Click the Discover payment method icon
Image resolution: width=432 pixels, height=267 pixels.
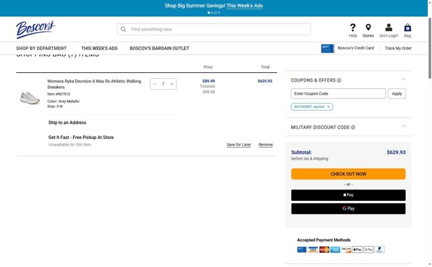click(346, 249)
